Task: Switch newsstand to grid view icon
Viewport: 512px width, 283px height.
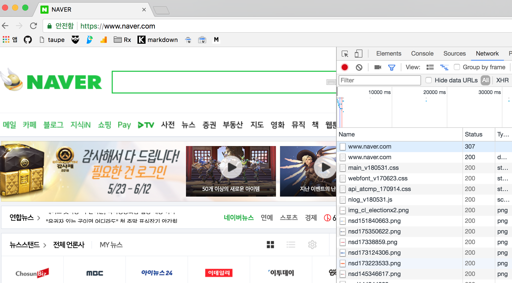Action: click(270, 245)
